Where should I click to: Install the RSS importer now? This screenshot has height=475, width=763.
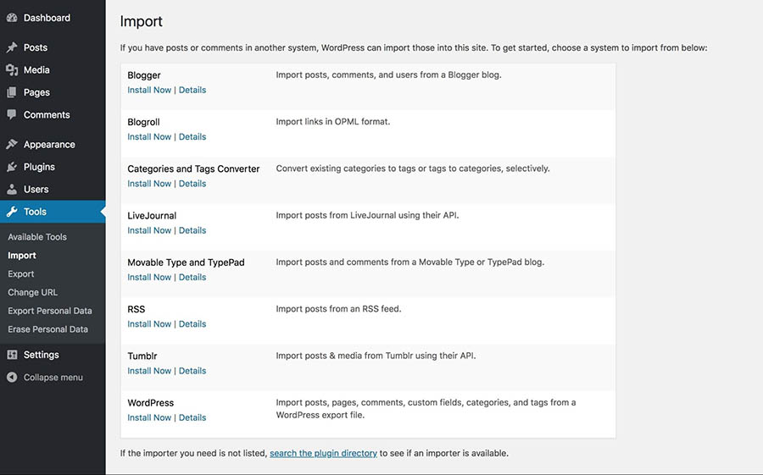pyautogui.click(x=149, y=323)
